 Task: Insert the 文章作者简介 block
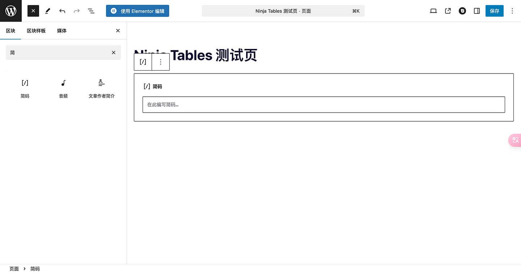pyautogui.click(x=102, y=89)
